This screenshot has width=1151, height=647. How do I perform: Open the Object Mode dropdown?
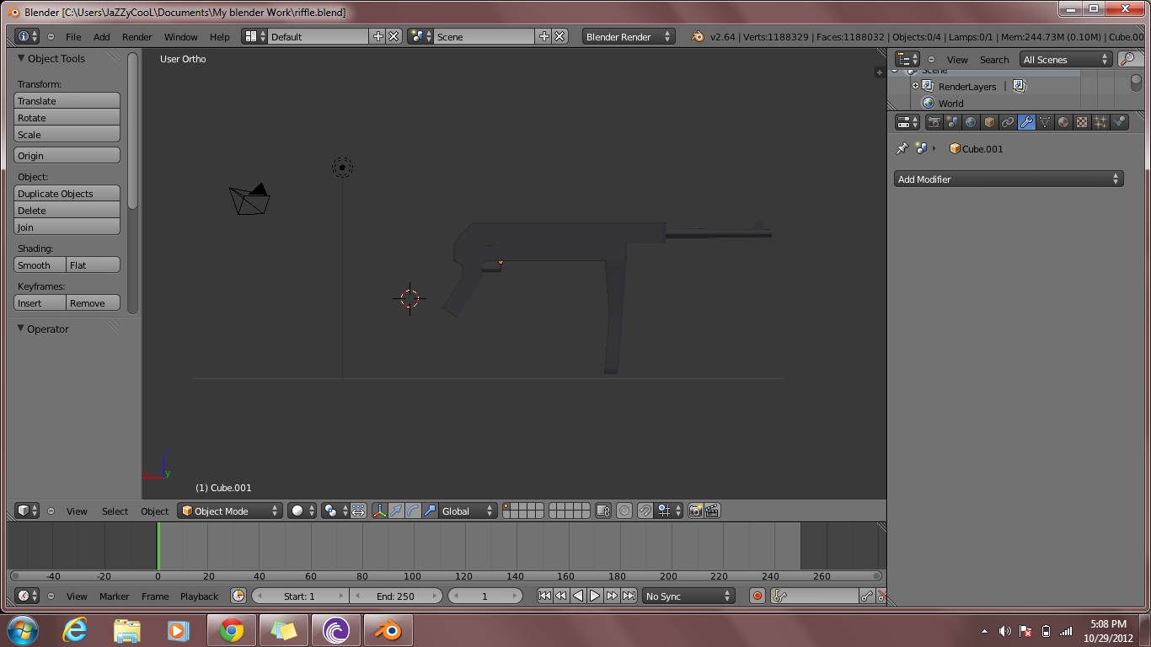pos(230,511)
